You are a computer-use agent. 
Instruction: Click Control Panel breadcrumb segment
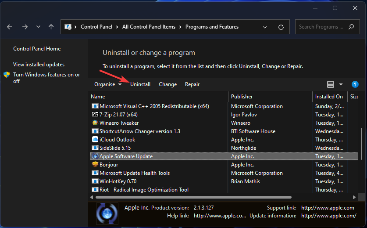(96, 27)
